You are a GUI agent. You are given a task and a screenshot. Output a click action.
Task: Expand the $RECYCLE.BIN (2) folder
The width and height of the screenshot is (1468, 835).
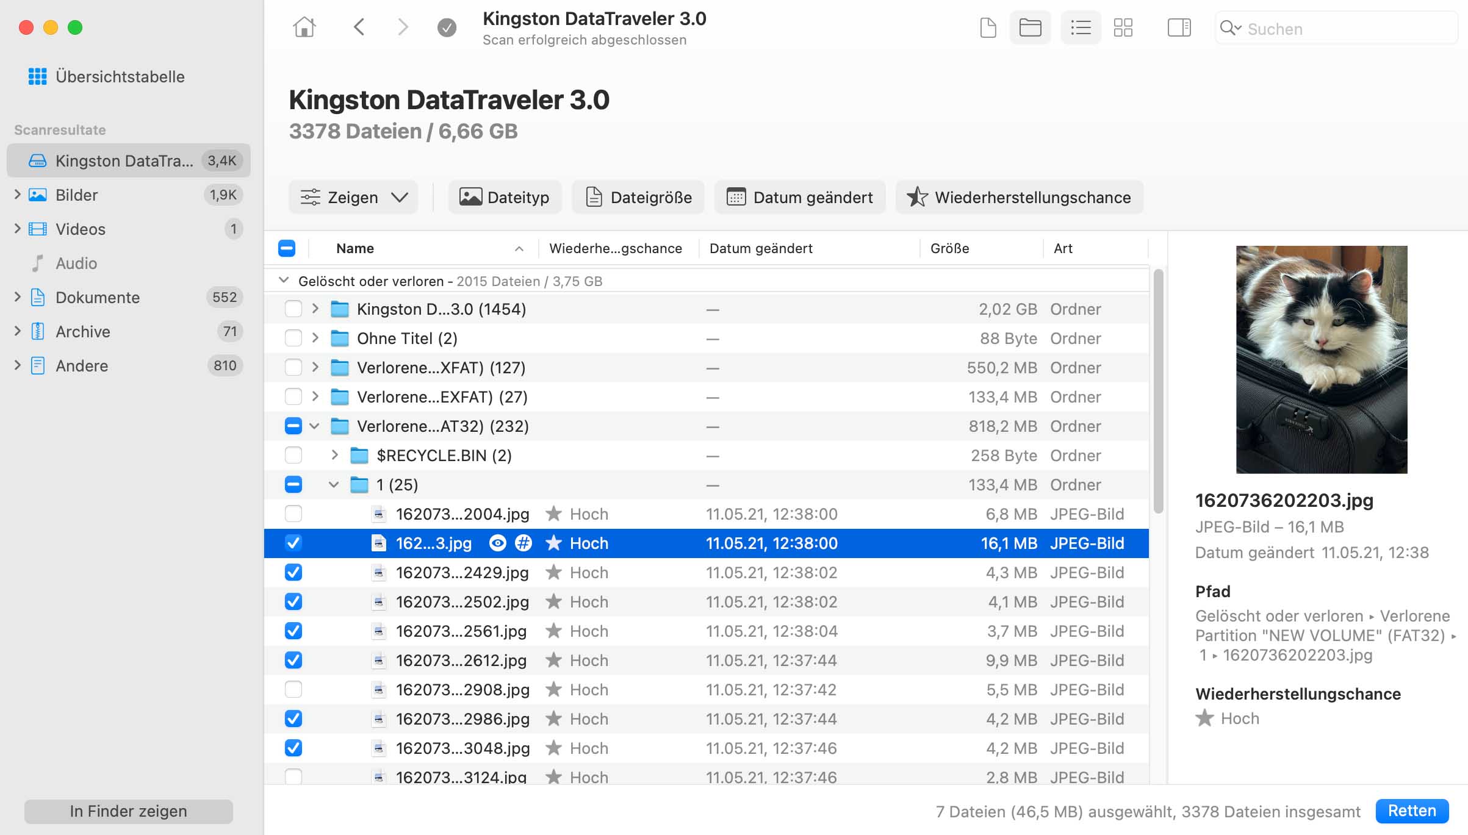click(334, 455)
